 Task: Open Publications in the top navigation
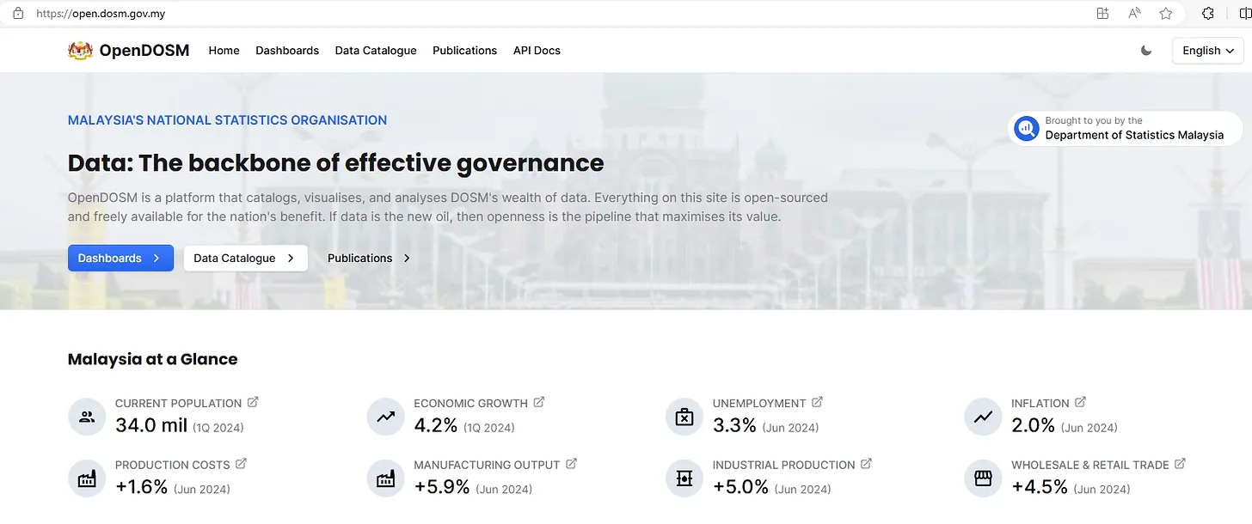464,51
